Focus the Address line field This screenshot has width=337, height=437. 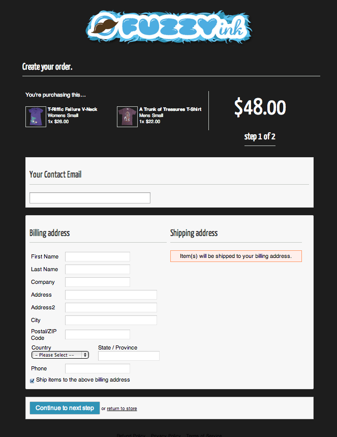(111, 295)
